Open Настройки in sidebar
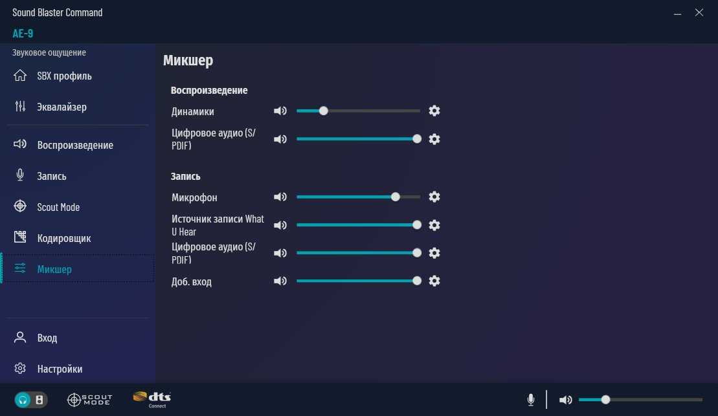This screenshot has height=416, width=718. [x=60, y=369]
